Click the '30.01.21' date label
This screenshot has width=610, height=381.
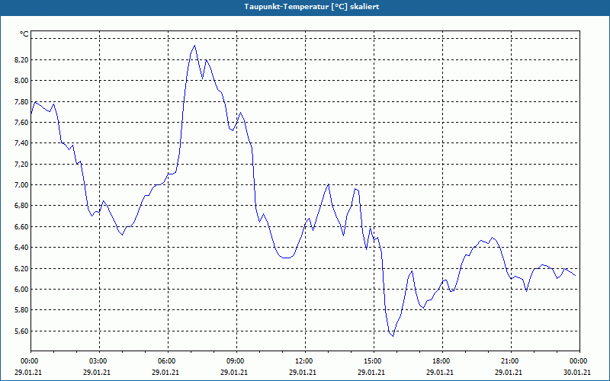click(x=577, y=373)
